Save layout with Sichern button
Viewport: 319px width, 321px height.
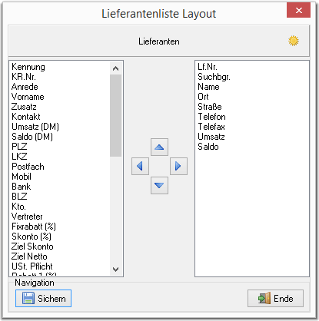[43, 299]
